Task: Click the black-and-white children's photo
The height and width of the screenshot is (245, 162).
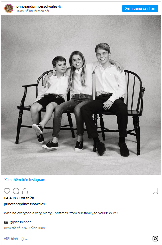Action: [81, 95]
